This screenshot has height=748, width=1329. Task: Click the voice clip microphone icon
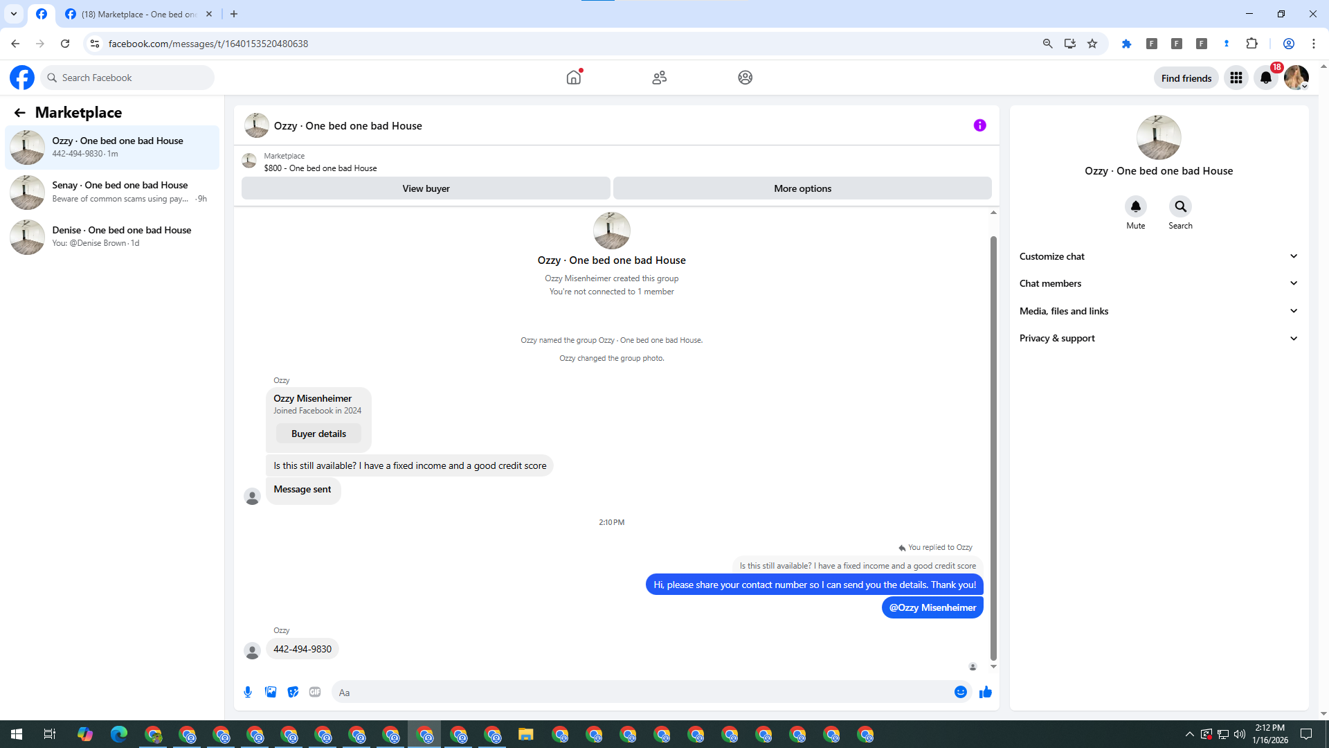248,692
